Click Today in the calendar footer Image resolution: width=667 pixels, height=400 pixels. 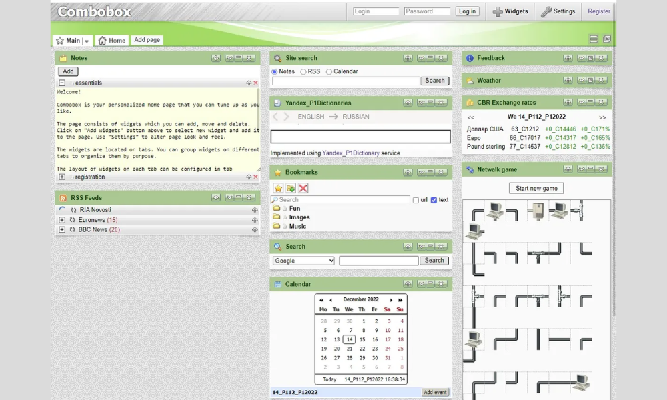click(x=329, y=379)
